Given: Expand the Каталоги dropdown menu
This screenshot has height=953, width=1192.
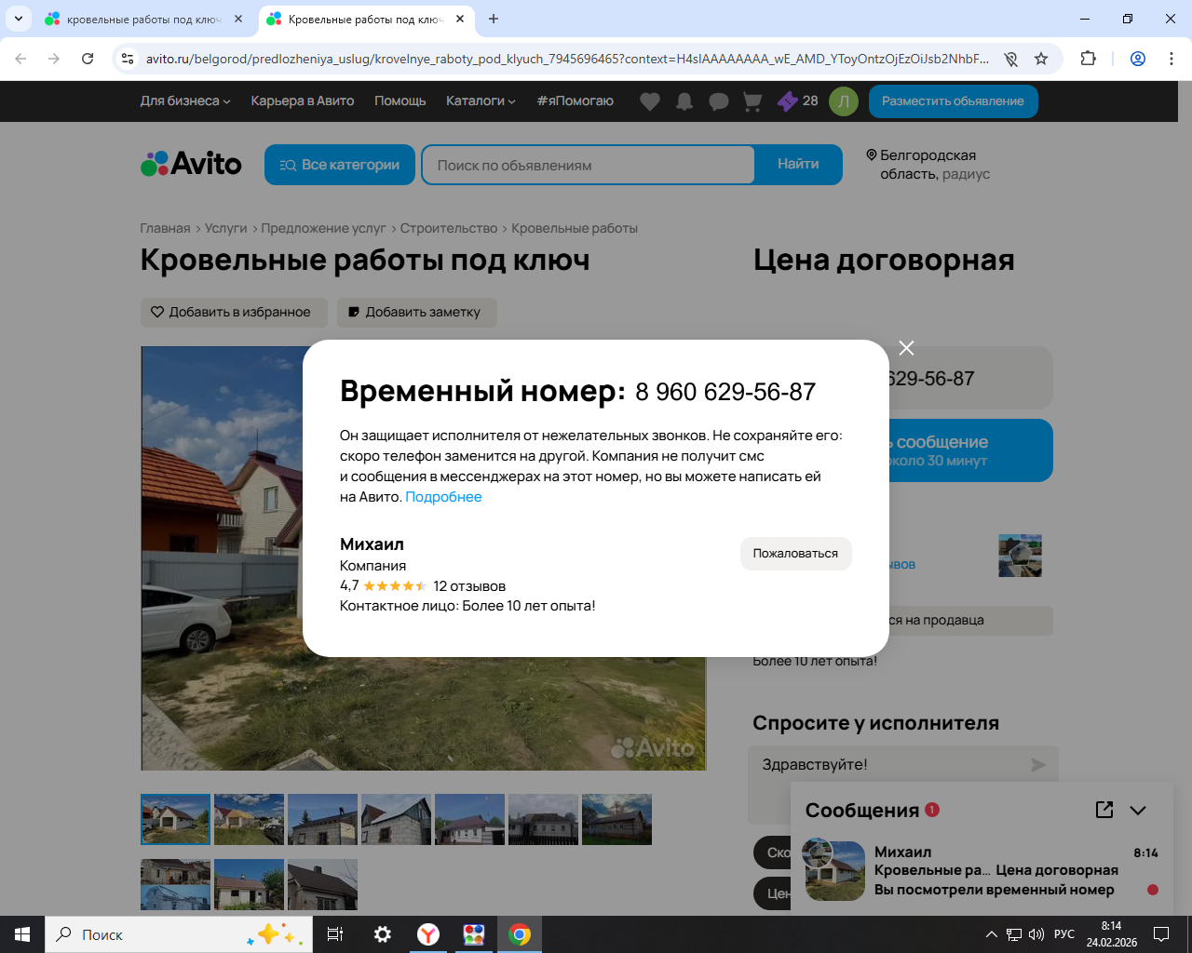Looking at the screenshot, I should coord(481,101).
